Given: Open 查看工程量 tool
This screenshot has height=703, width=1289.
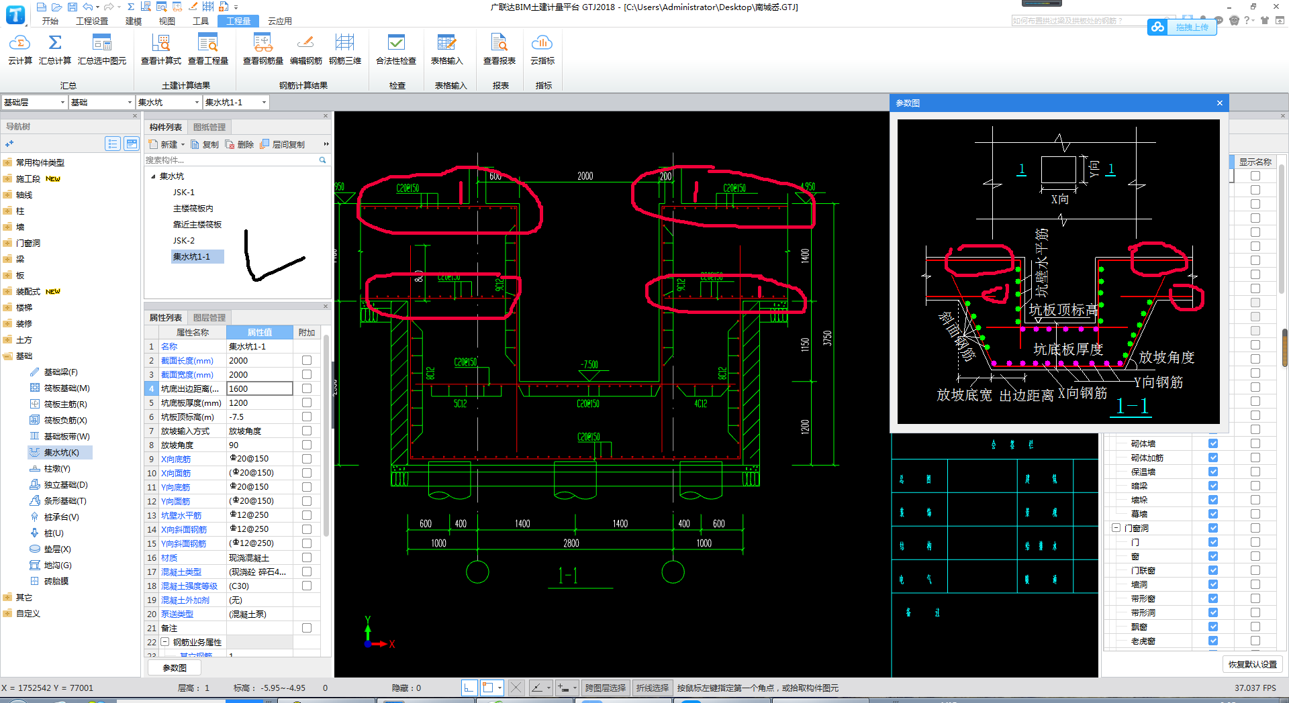Looking at the screenshot, I should coord(208,50).
